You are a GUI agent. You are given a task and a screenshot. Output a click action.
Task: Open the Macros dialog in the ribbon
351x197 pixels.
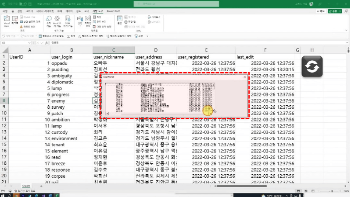coord(15,20)
